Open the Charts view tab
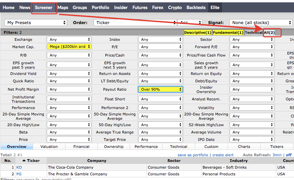The width and height of the screenshot is (294, 180). click(244, 147)
